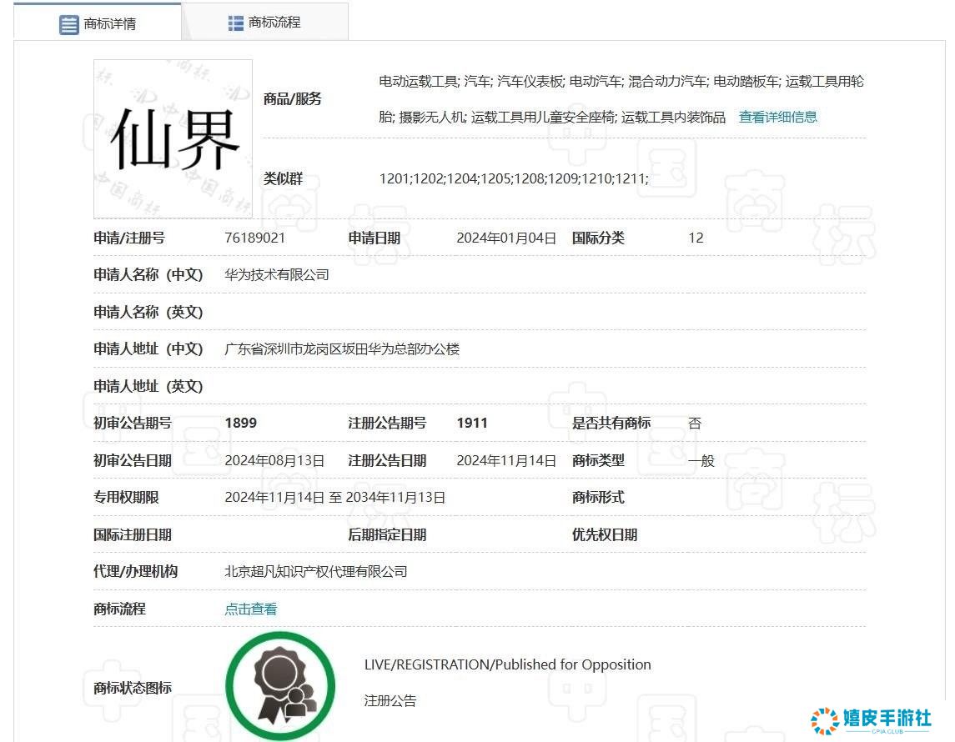Click the application date 2024年01月04日
Viewport: 955px width, 742px height.
pyautogui.click(x=505, y=238)
